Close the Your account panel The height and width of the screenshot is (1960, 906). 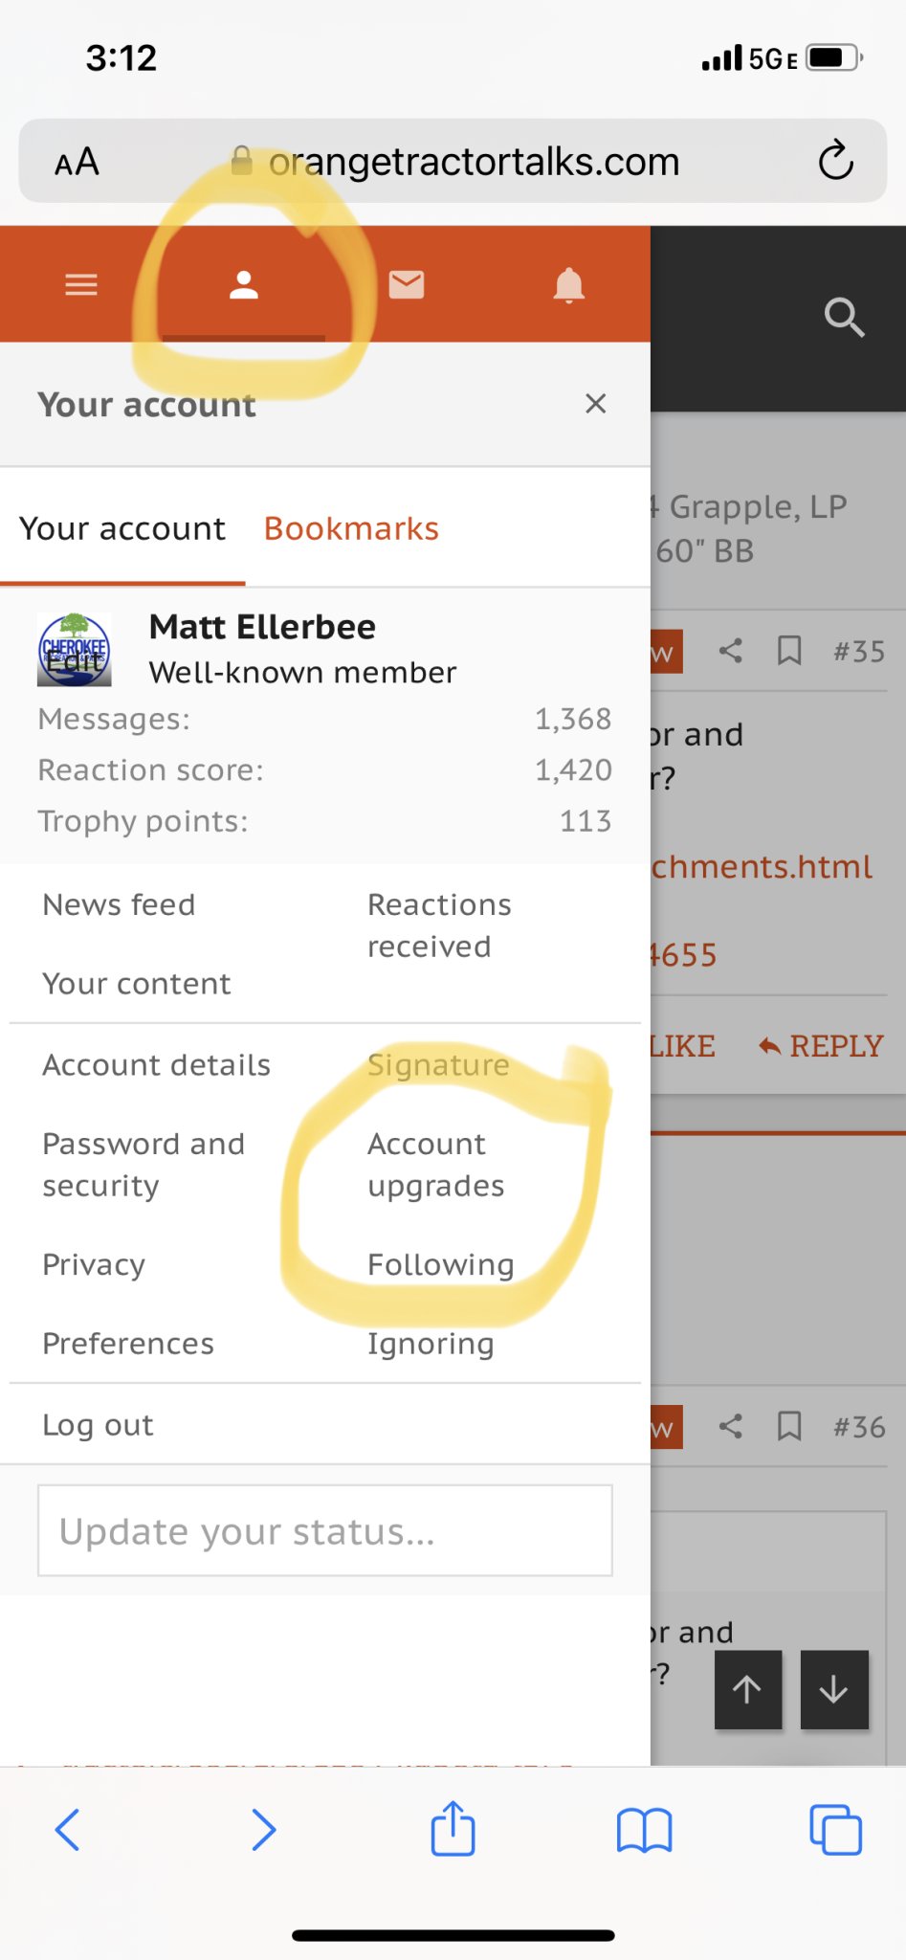pyautogui.click(x=596, y=404)
